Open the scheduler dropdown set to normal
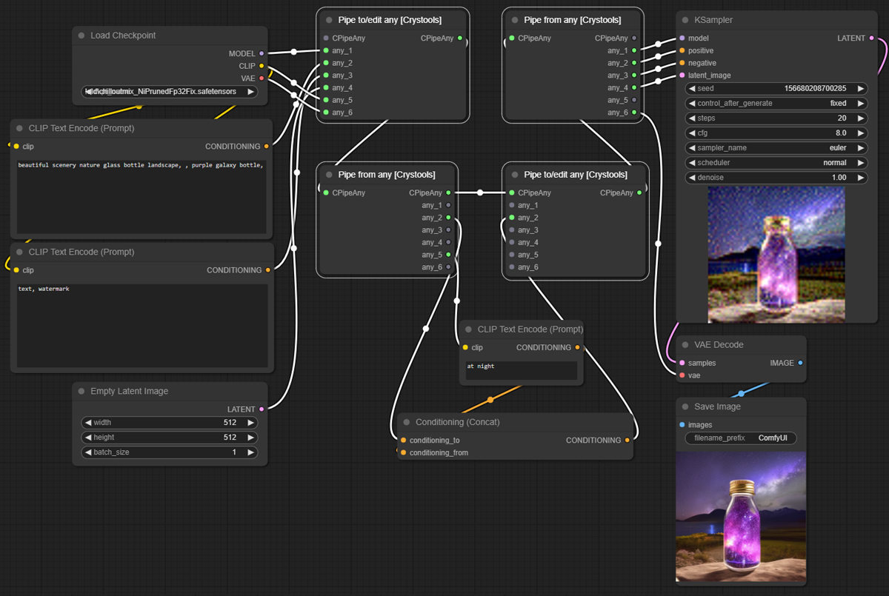This screenshot has width=889, height=596. (776, 163)
